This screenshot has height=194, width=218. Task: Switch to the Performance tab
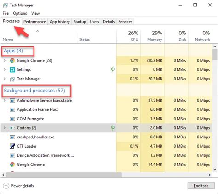pyautogui.click(x=34, y=22)
